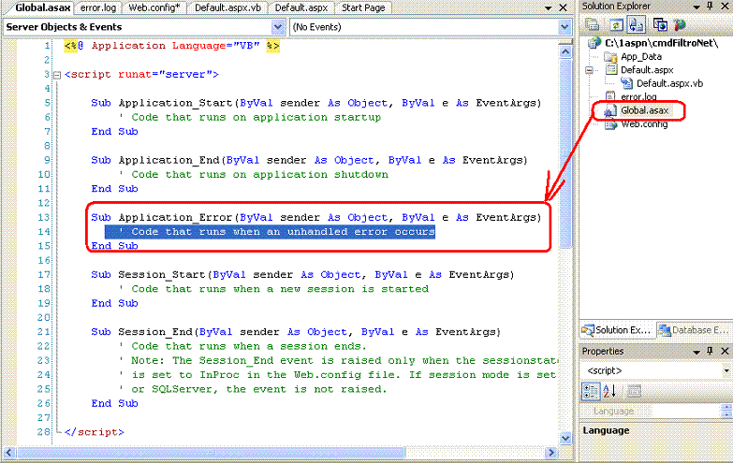Switch to the error.log editor tab
The height and width of the screenshot is (463, 733).
click(x=98, y=7)
